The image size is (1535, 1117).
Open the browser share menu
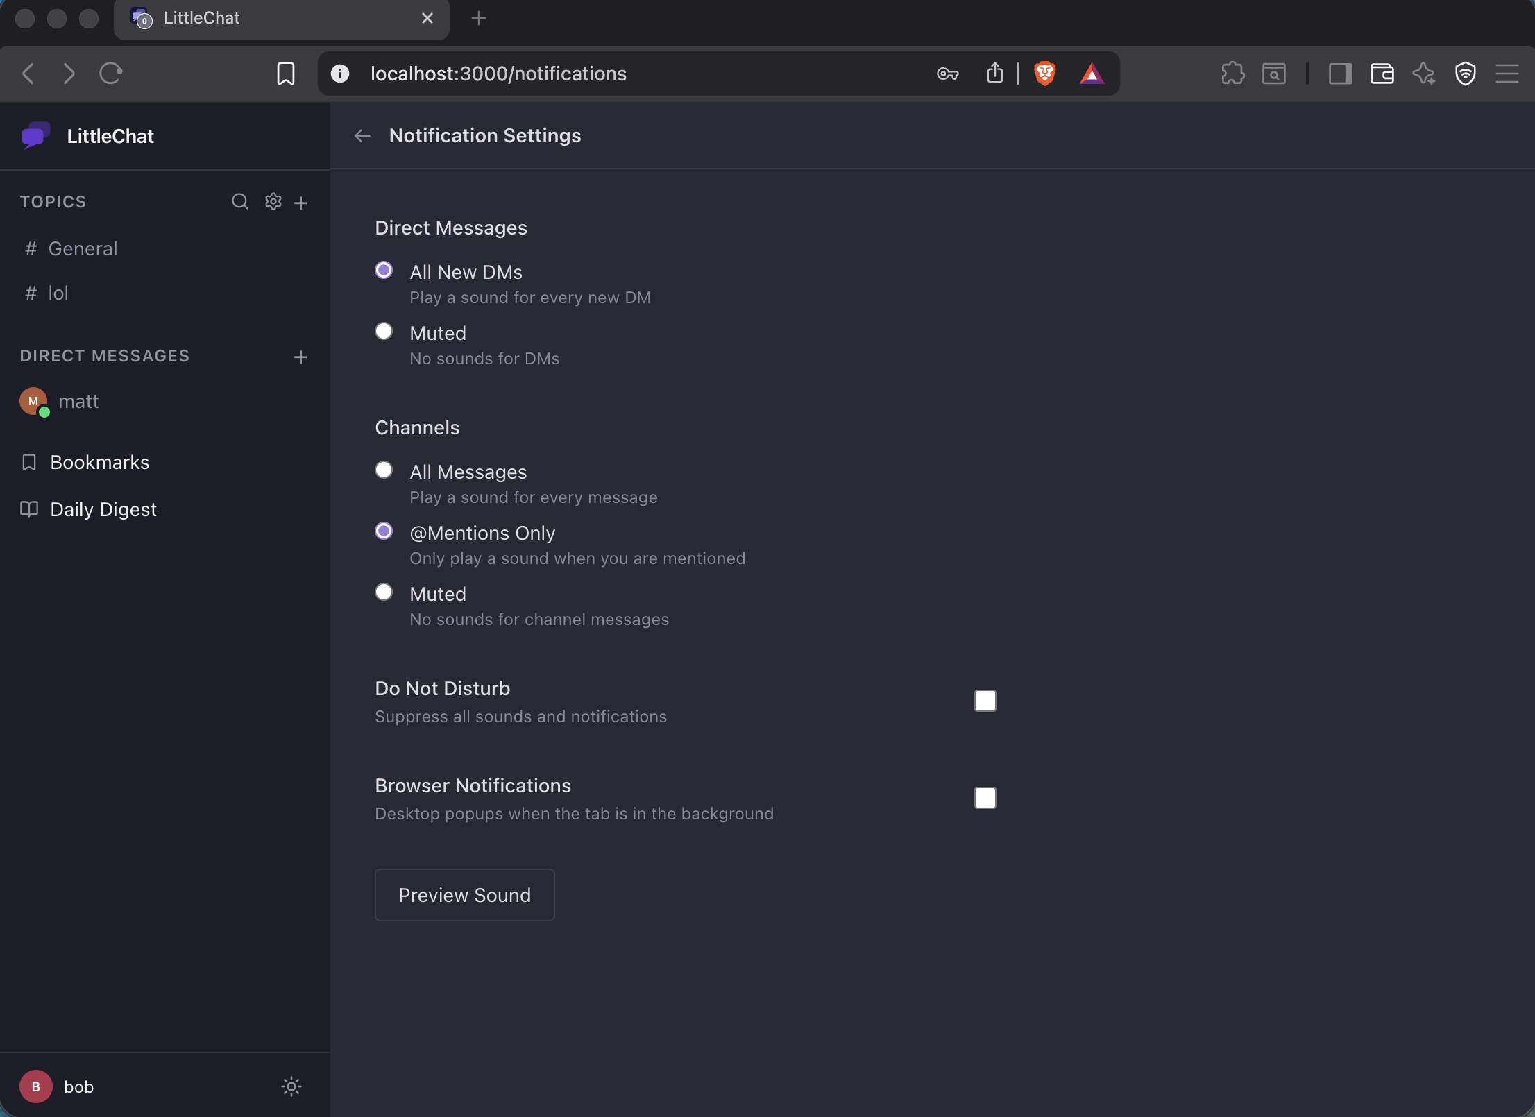pyautogui.click(x=994, y=73)
